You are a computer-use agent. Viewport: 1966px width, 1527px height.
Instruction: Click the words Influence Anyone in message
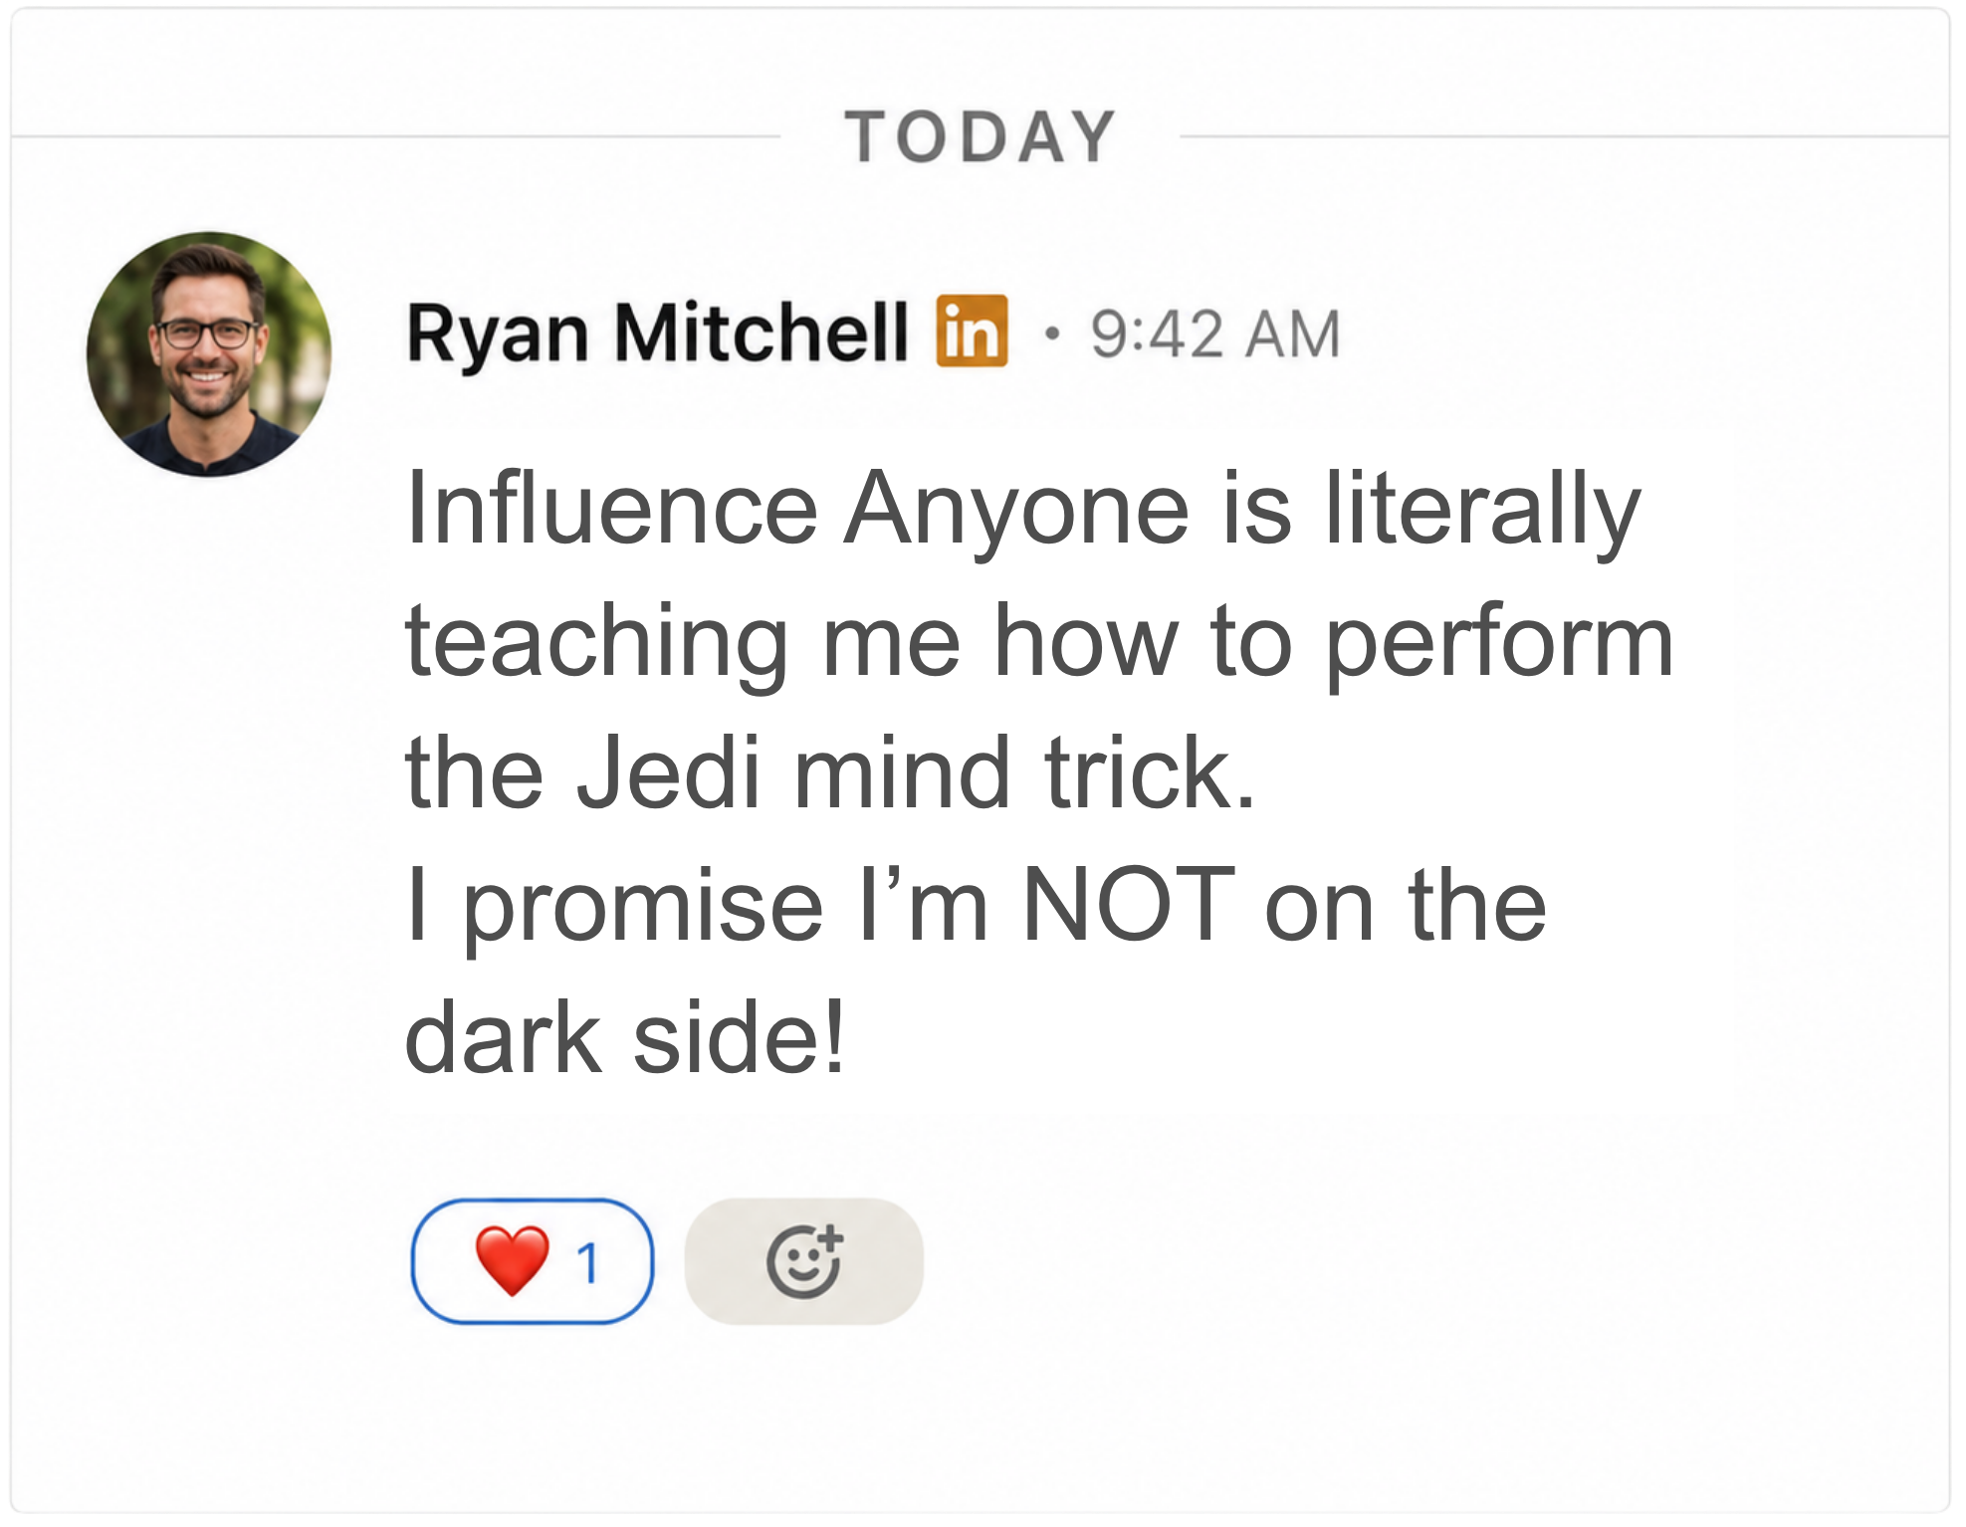pos(796,510)
